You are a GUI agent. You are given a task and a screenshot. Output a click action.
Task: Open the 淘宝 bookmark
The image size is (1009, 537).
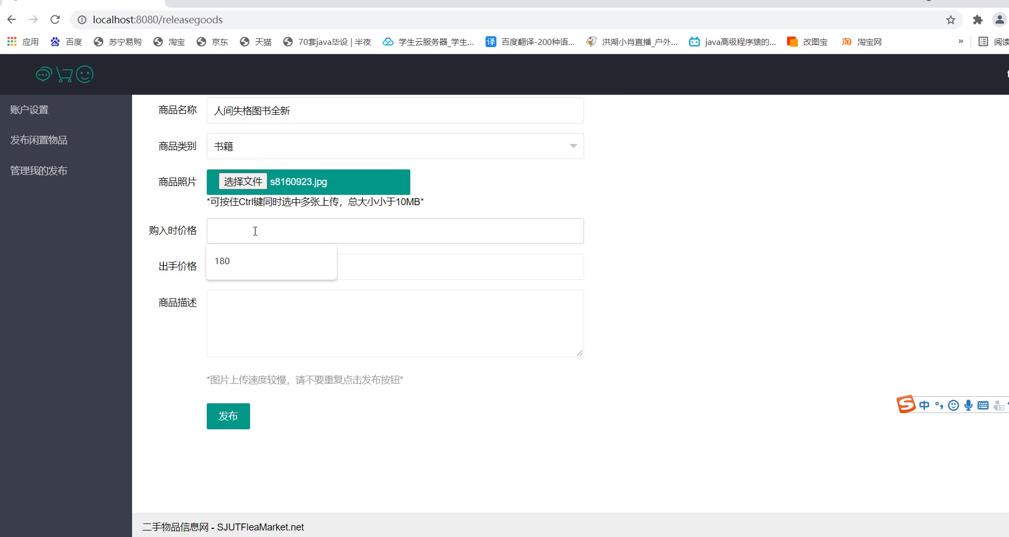pos(169,42)
